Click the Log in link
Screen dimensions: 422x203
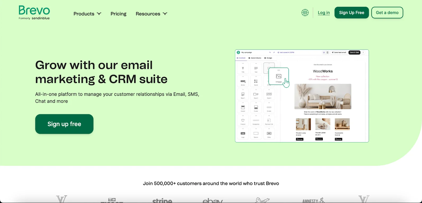pyautogui.click(x=324, y=13)
